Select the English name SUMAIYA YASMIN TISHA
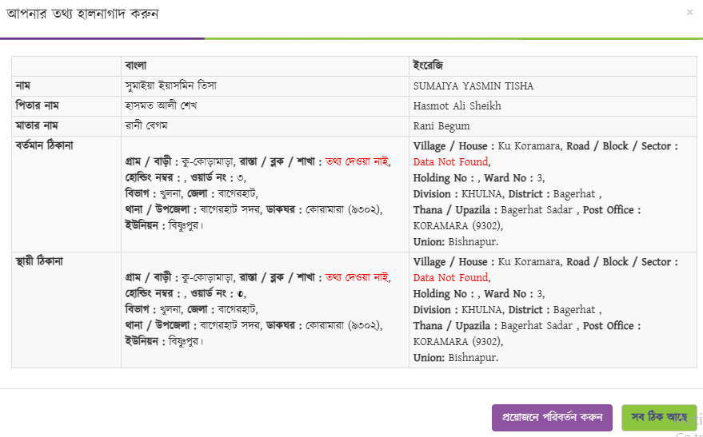The width and height of the screenshot is (703, 437). [x=473, y=86]
